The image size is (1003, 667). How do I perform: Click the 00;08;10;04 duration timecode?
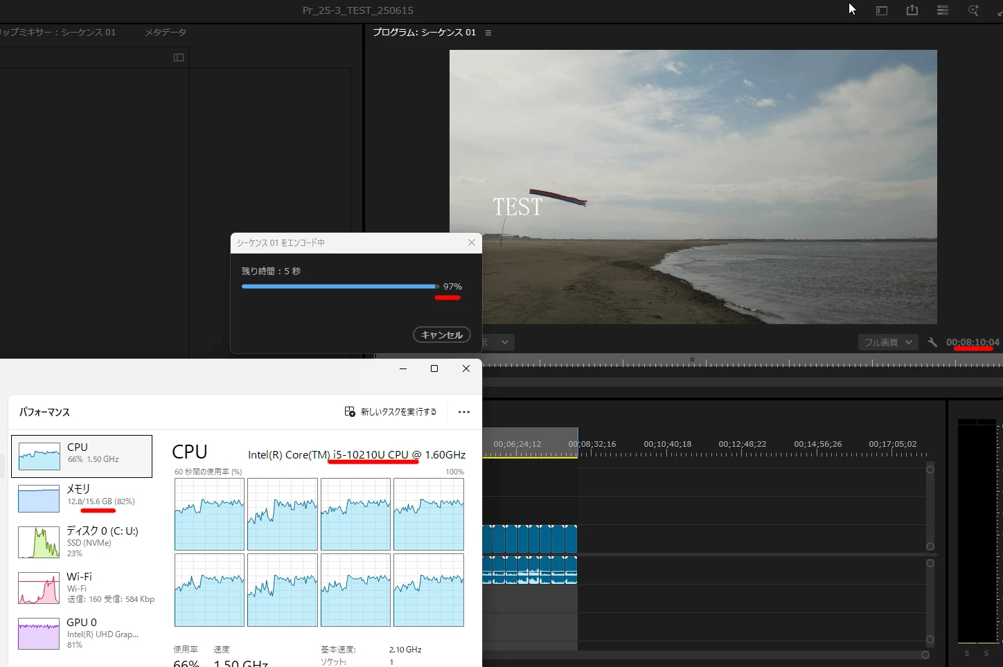(x=973, y=342)
